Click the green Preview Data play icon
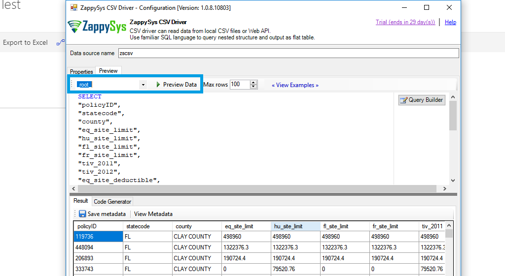This screenshot has width=505, height=276. click(x=158, y=85)
